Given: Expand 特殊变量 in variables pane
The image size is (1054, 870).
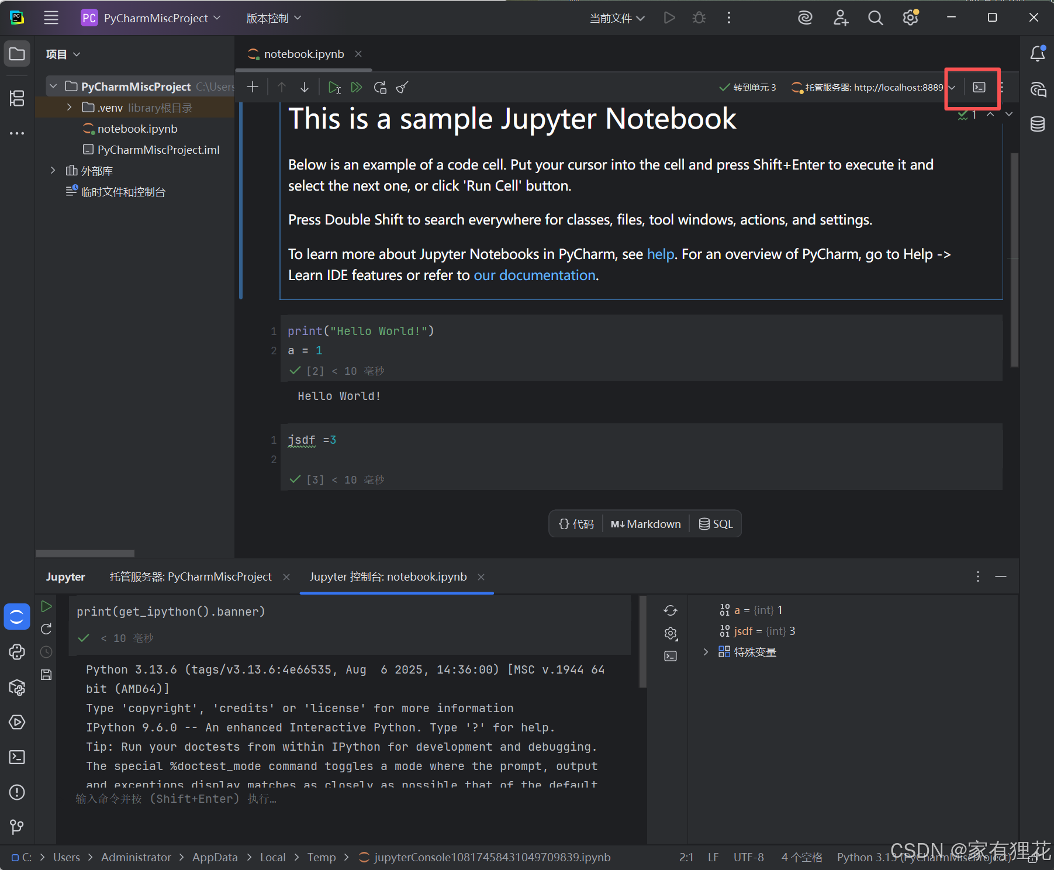Looking at the screenshot, I should (706, 652).
